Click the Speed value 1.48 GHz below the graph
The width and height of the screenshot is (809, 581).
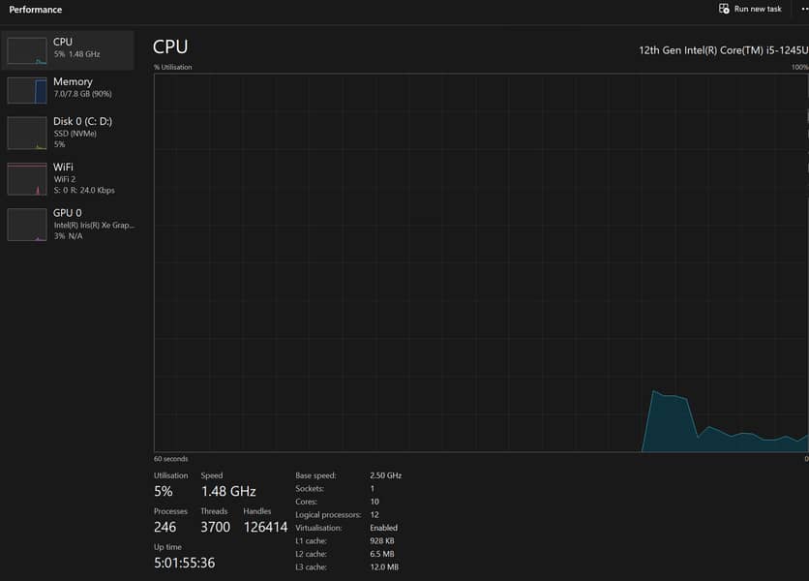(228, 491)
